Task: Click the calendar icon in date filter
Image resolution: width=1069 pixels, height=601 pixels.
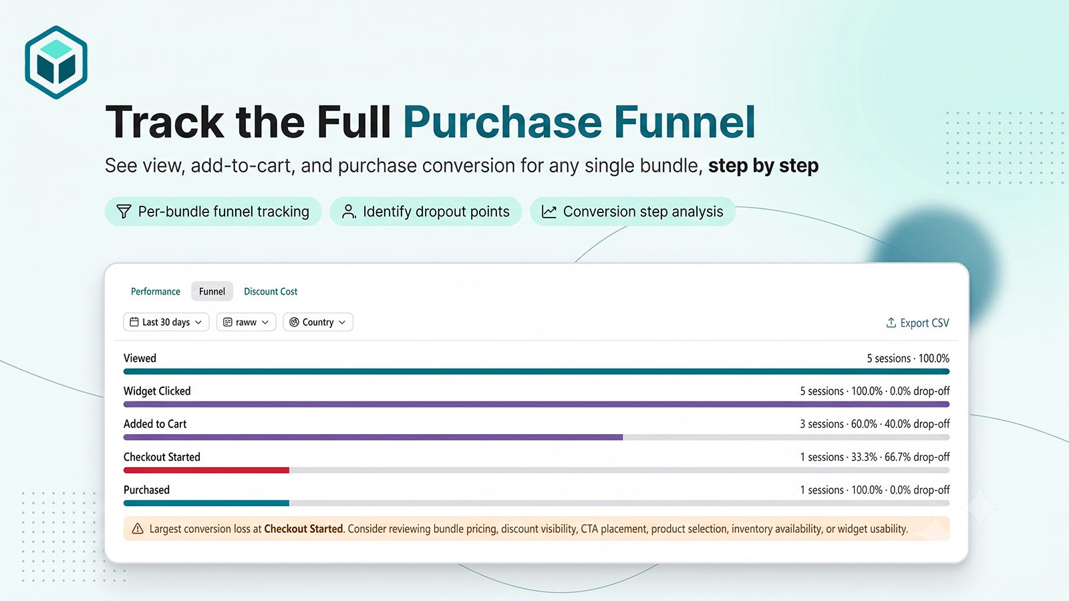Action: click(x=134, y=322)
